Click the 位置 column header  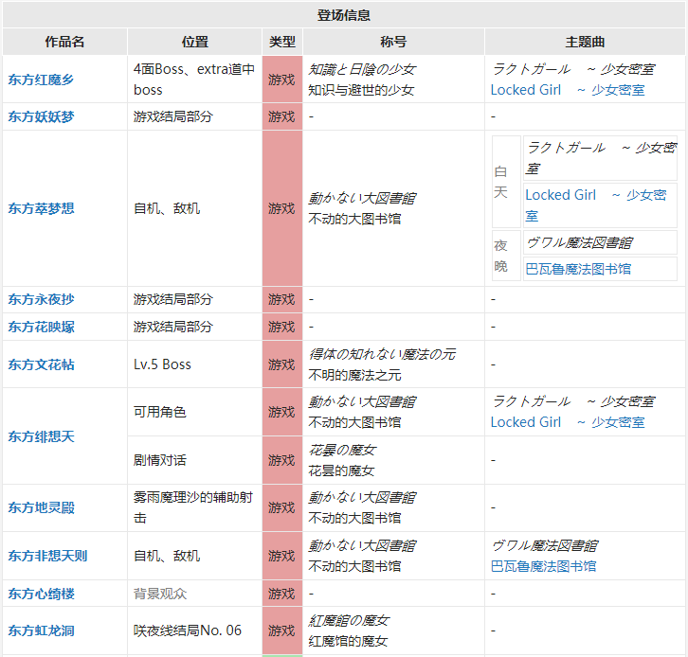click(x=195, y=42)
